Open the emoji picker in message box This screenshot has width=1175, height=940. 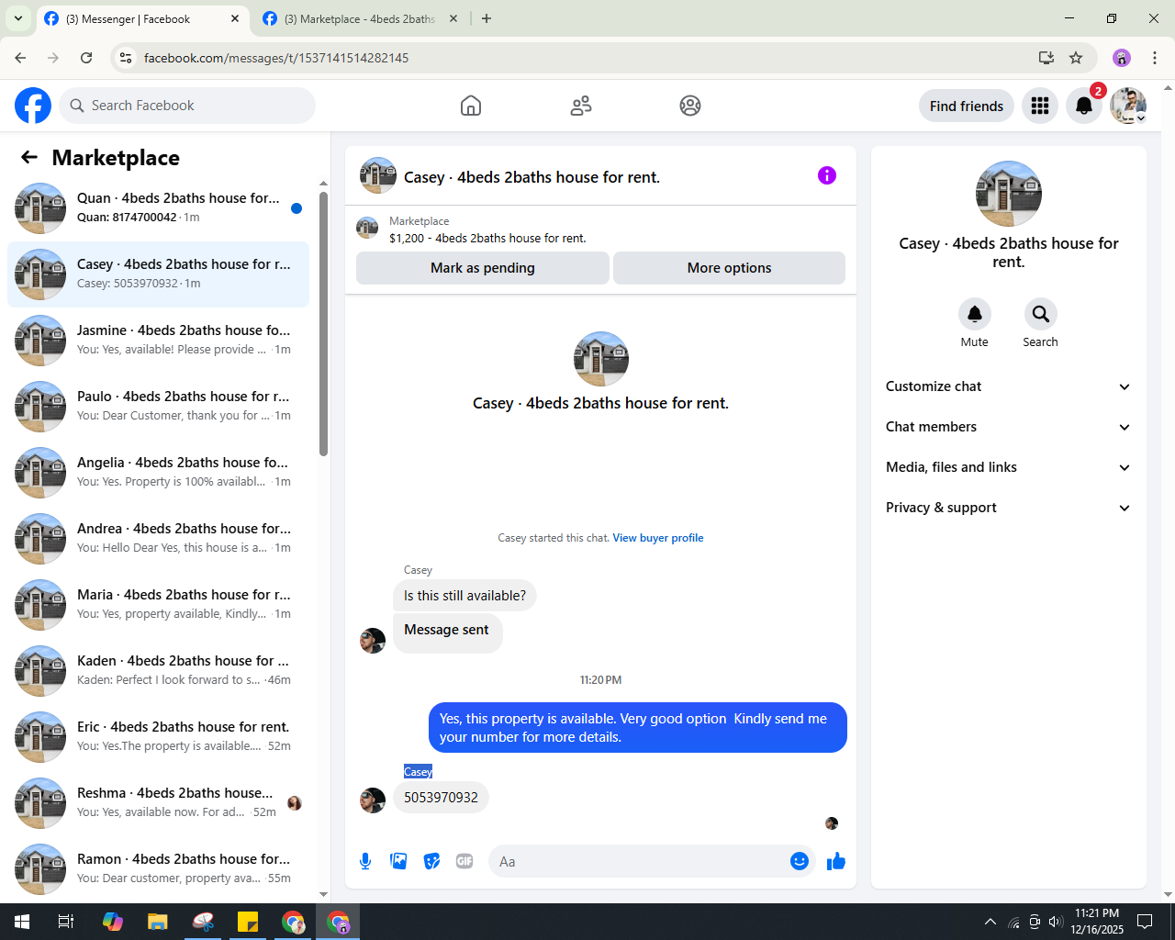click(800, 861)
